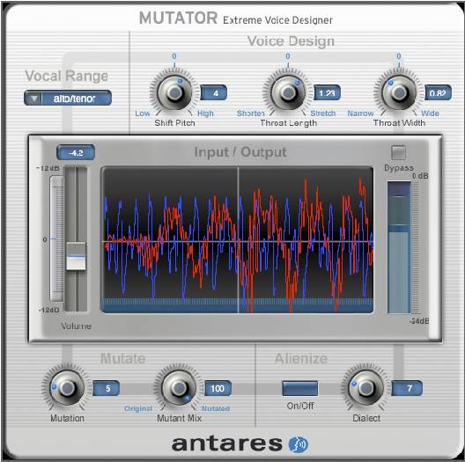Click the Voice Design section heading
Screen dimensions: 465x462
291,40
